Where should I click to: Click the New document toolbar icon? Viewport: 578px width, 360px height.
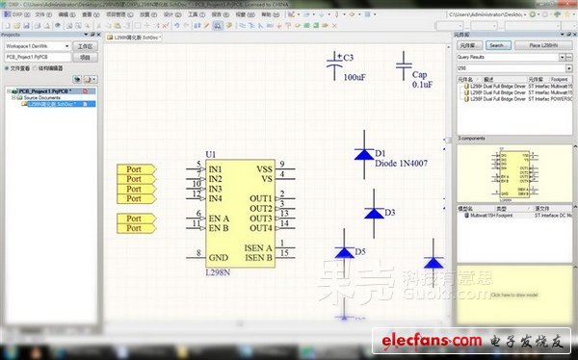8,26
